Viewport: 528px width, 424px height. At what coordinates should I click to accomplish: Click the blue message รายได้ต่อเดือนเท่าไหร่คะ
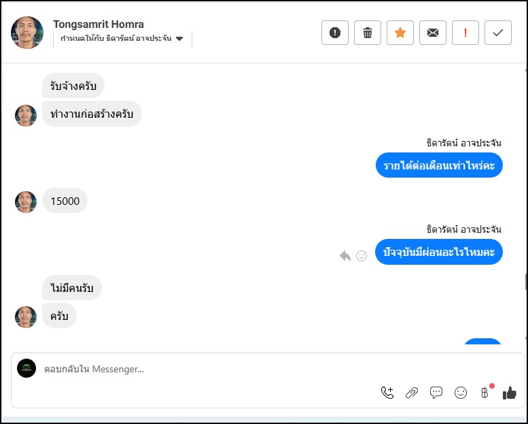pos(439,165)
